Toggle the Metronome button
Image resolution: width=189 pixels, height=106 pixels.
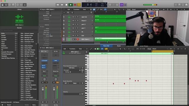click(125, 5)
